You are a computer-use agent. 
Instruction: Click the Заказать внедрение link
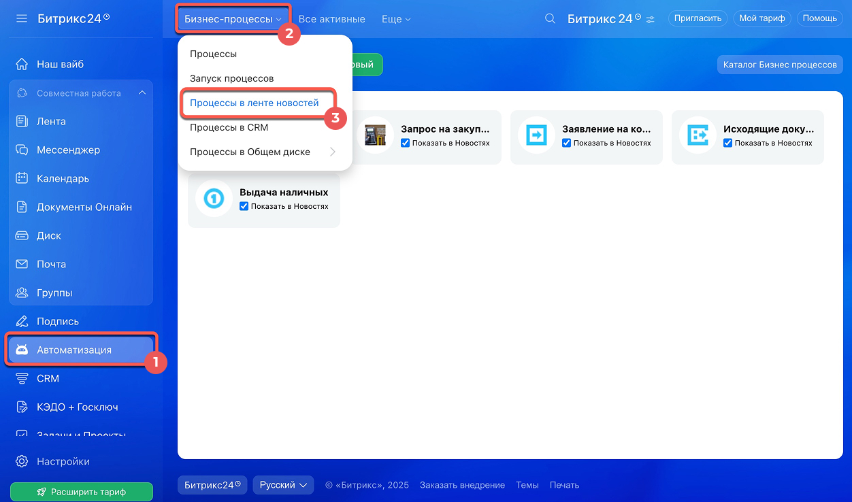coord(462,485)
